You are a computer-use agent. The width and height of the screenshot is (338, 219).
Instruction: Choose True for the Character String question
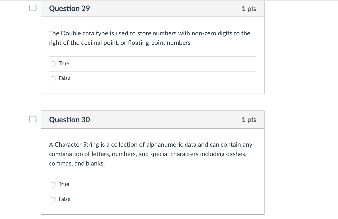53,184
